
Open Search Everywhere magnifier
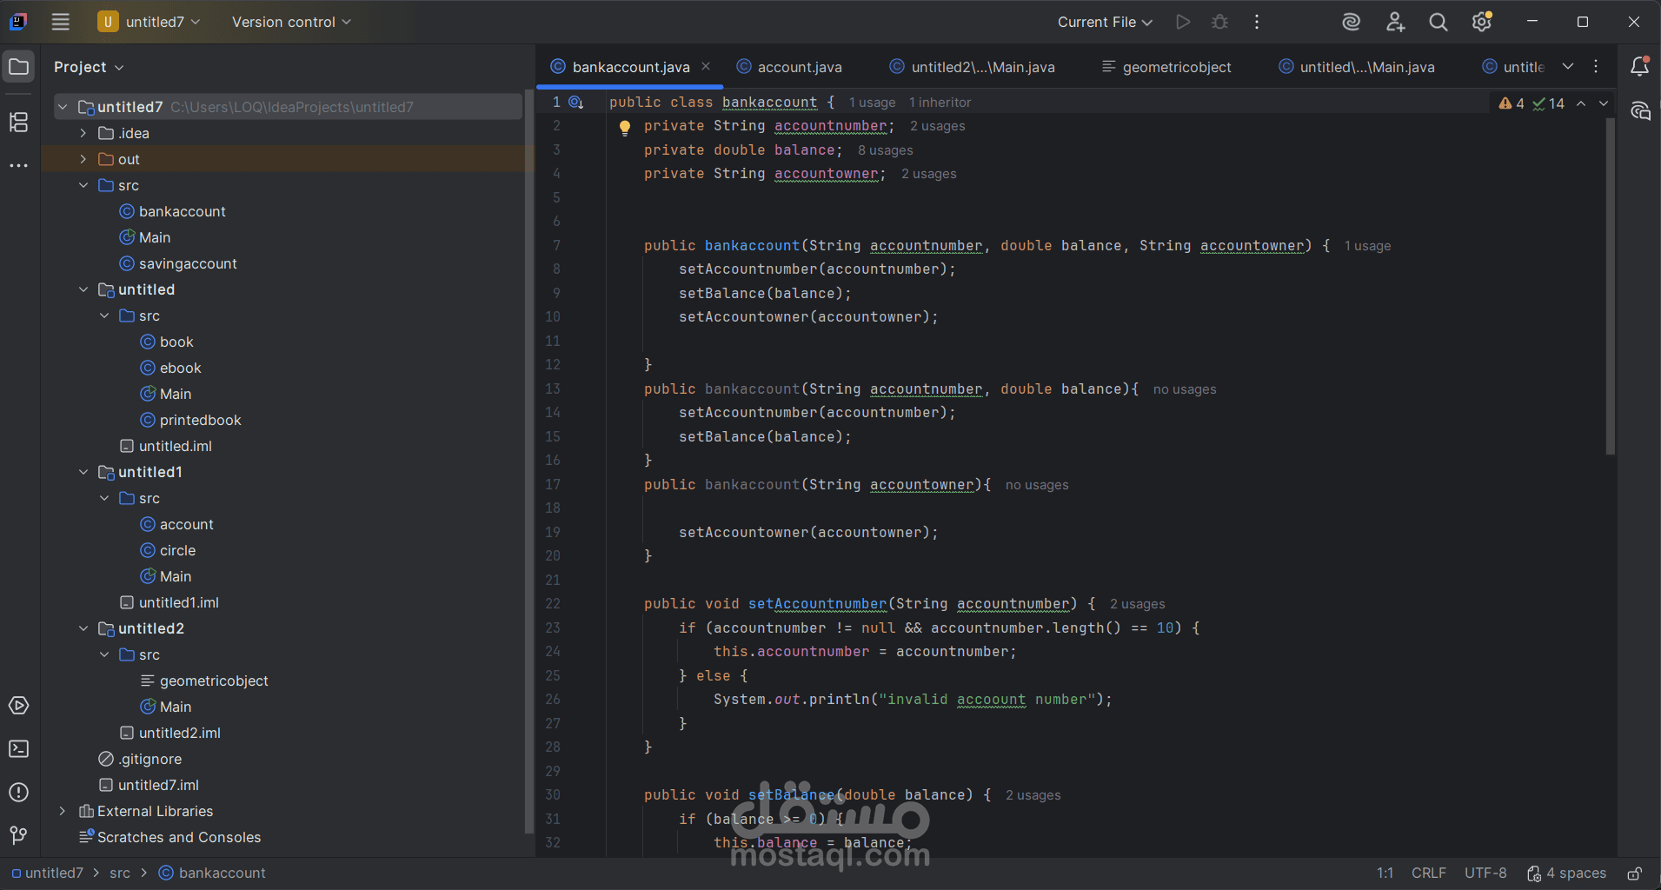(1438, 22)
